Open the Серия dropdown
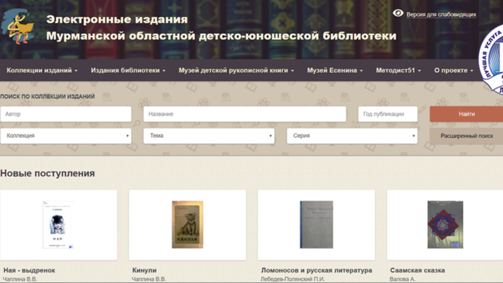This screenshot has height=283, width=503. click(x=352, y=136)
